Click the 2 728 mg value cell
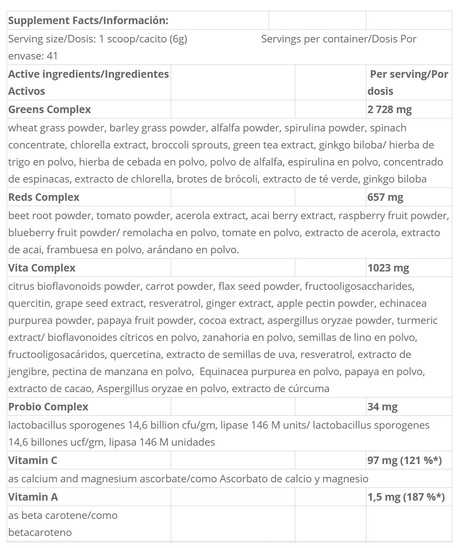 (408, 109)
